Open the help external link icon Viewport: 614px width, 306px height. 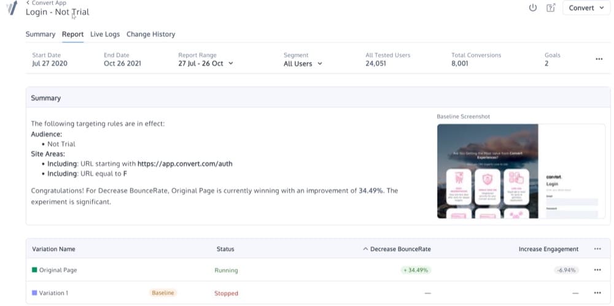pos(551,8)
